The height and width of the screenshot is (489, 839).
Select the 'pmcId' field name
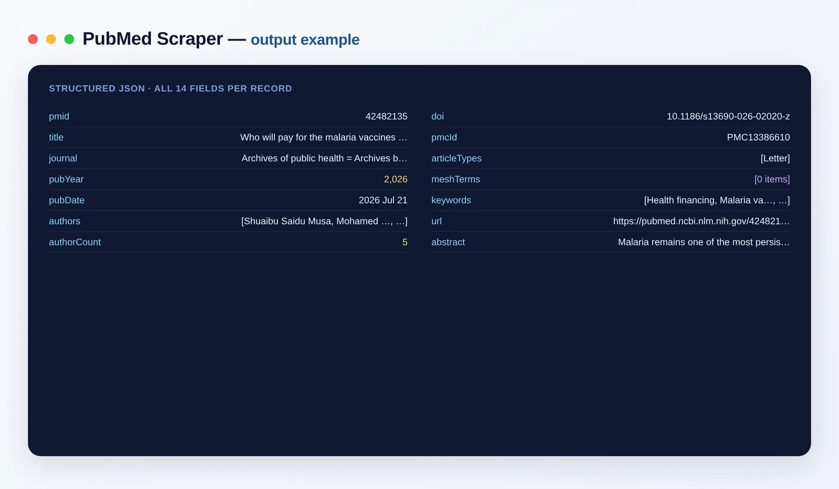444,137
